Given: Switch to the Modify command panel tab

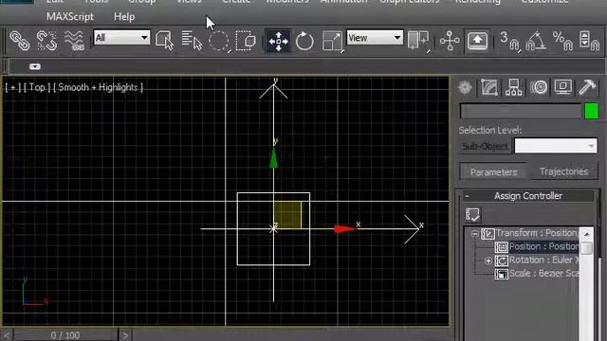Looking at the screenshot, I should coord(489,87).
